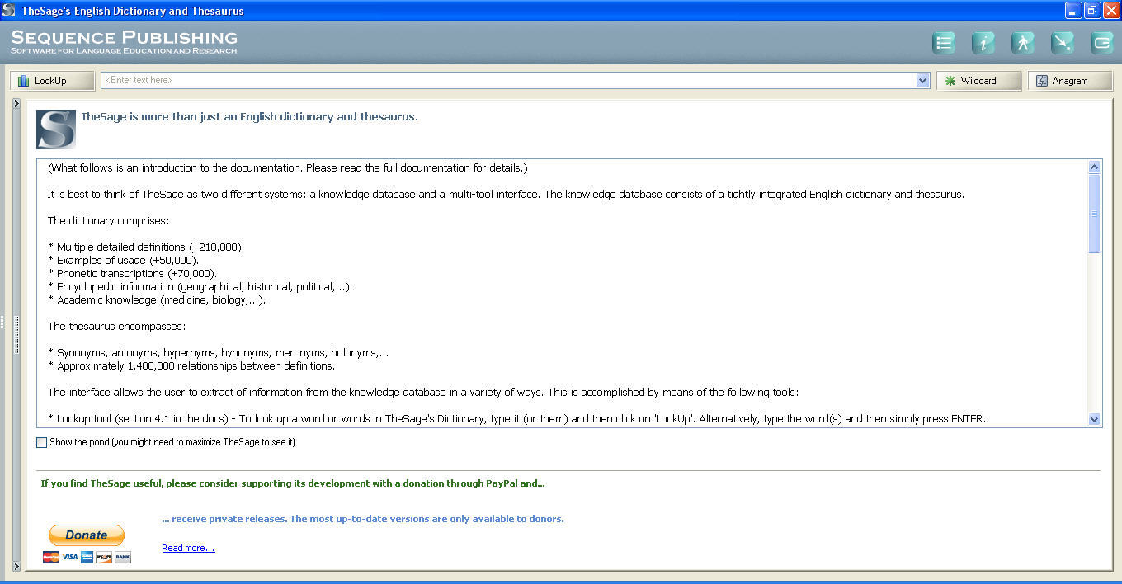Image resolution: width=1122 pixels, height=584 pixels.
Task: Close TheSage window
Action: point(1111,10)
